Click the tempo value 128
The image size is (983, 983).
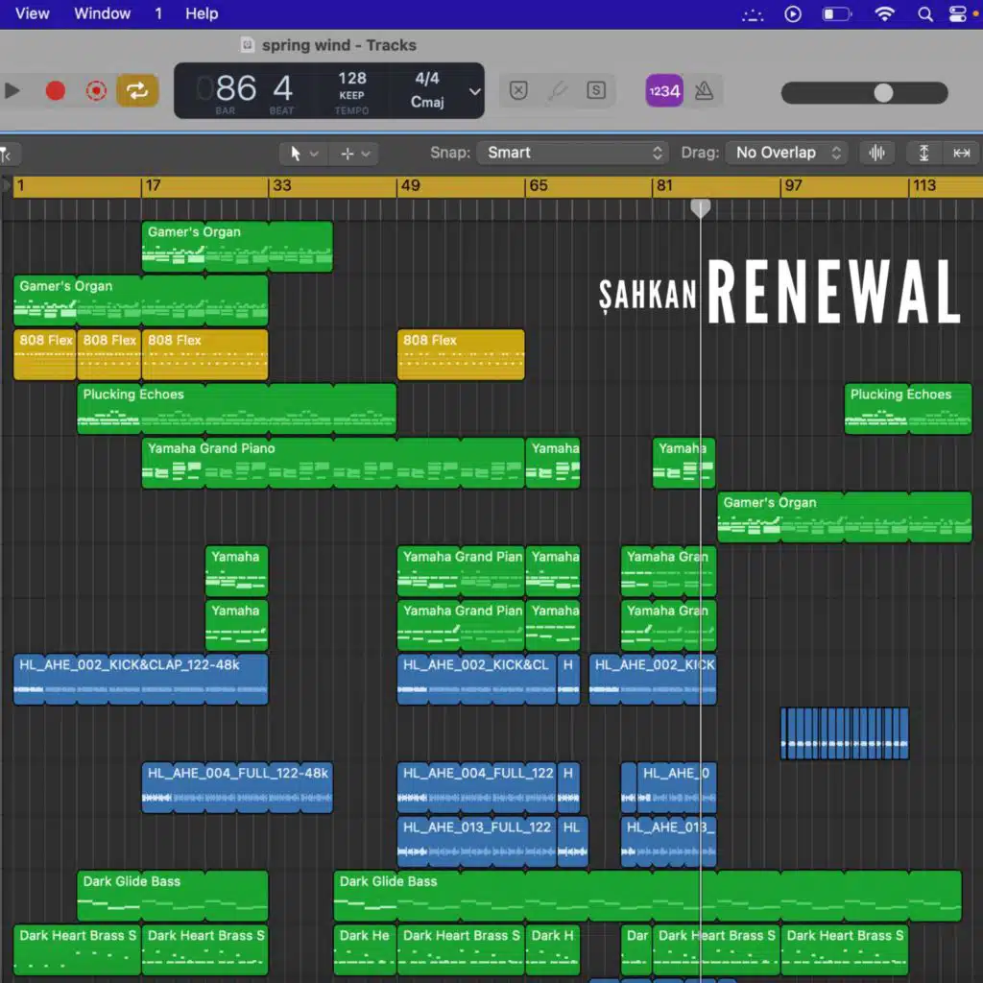351,79
